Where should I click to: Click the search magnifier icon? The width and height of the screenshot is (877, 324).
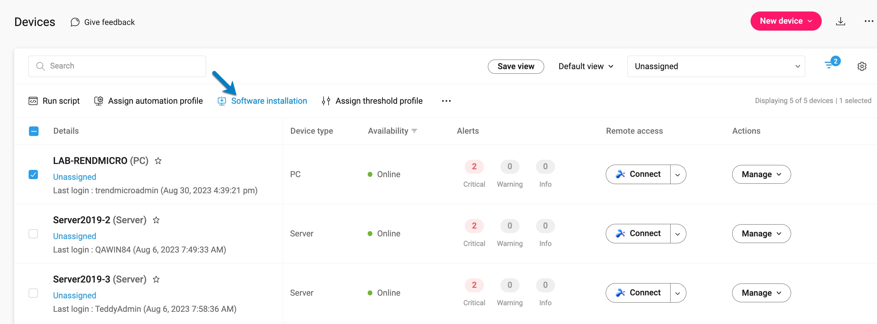pos(40,66)
